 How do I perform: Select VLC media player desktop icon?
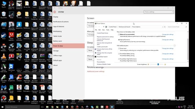pos(4,58)
